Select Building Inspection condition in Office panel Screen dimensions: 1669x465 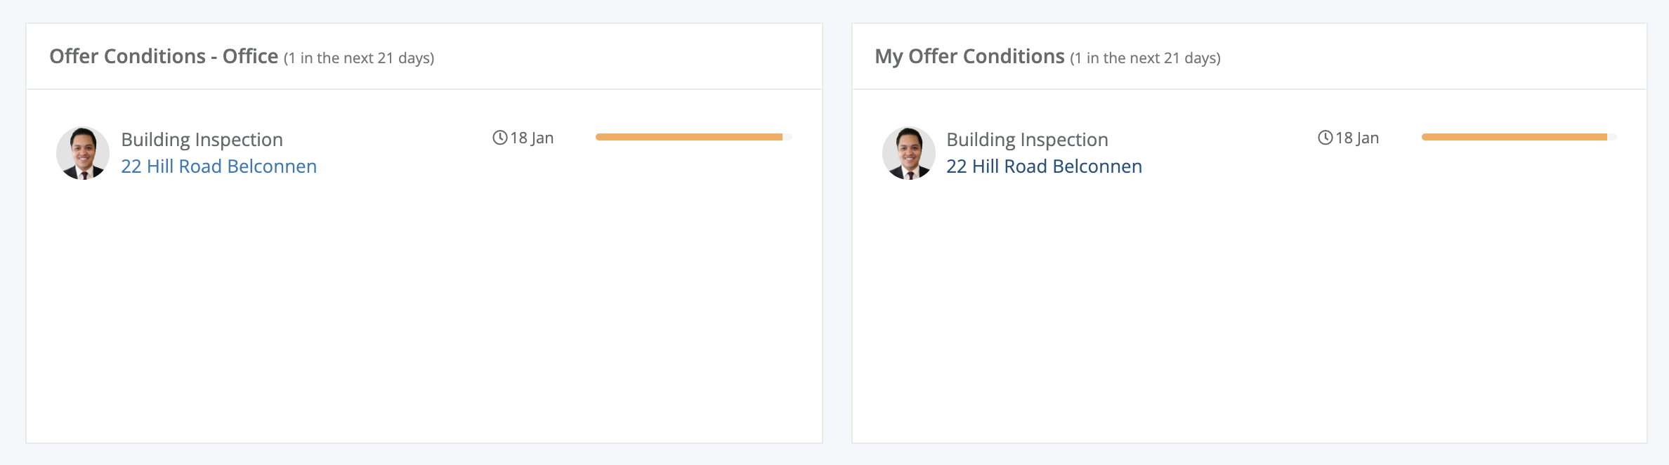click(202, 140)
